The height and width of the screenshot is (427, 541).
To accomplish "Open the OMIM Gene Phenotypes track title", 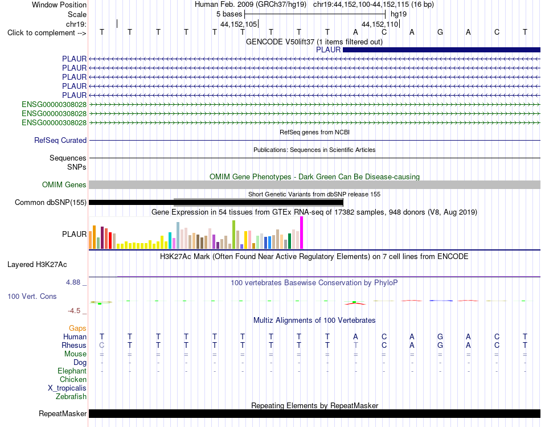I will pyautogui.click(x=314, y=176).
